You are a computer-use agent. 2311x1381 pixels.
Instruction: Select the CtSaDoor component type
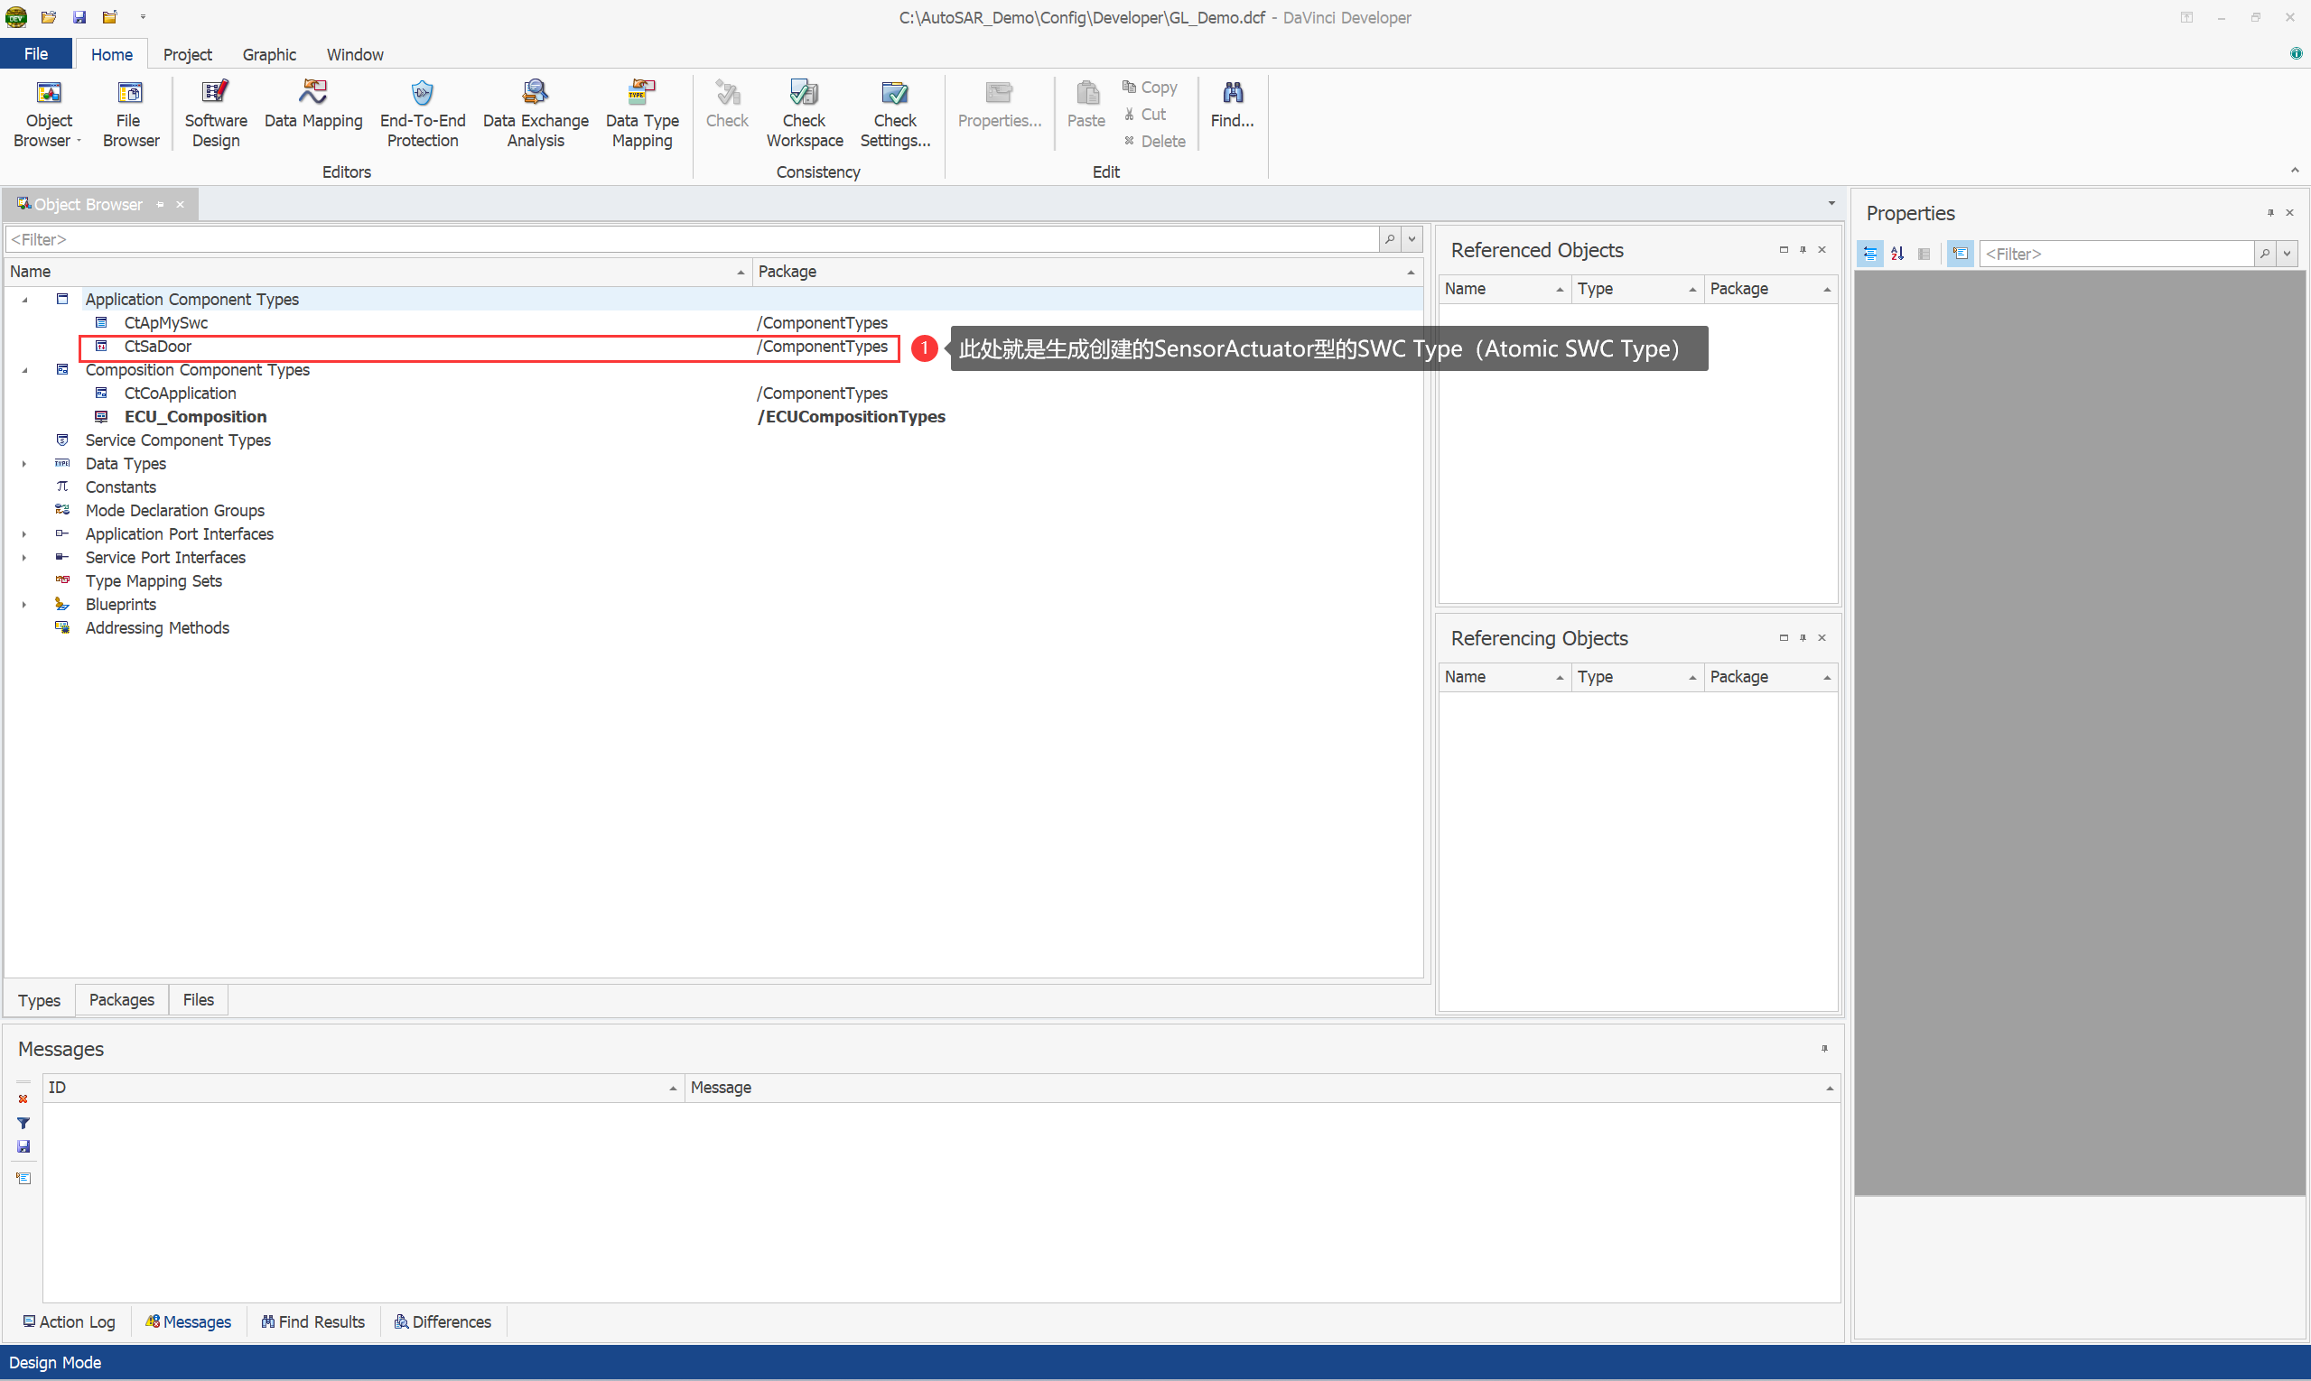tap(157, 347)
